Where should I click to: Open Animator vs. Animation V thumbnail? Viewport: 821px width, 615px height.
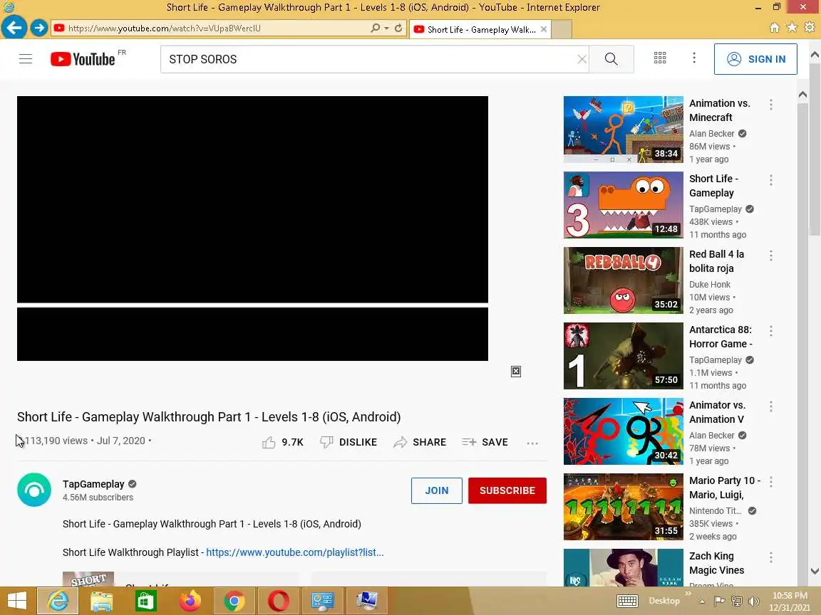tap(623, 431)
